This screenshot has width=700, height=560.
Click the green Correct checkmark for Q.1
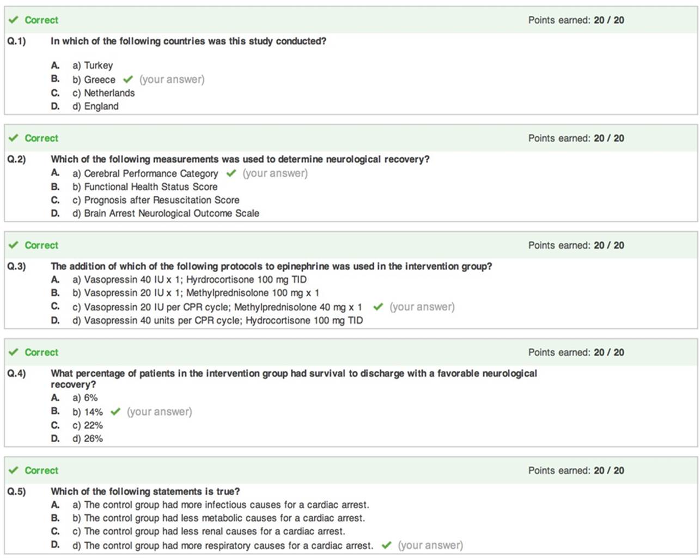[x=14, y=20]
